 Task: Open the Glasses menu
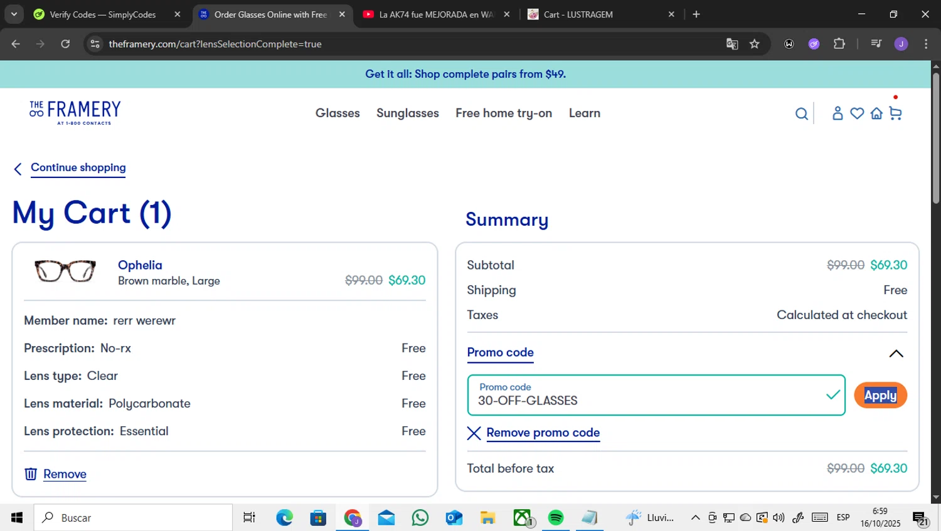coord(338,113)
